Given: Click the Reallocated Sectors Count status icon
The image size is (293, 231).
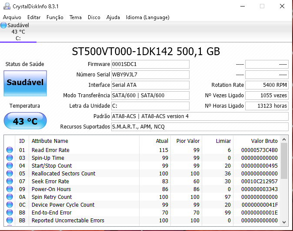Looking at the screenshot, I should pyautogui.click(x=10, y=173).
